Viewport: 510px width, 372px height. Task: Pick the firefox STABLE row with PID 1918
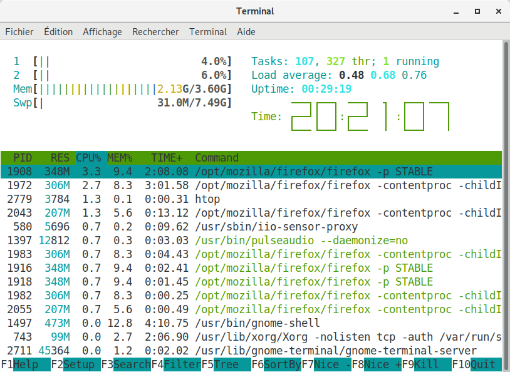(x=251, y=282)
